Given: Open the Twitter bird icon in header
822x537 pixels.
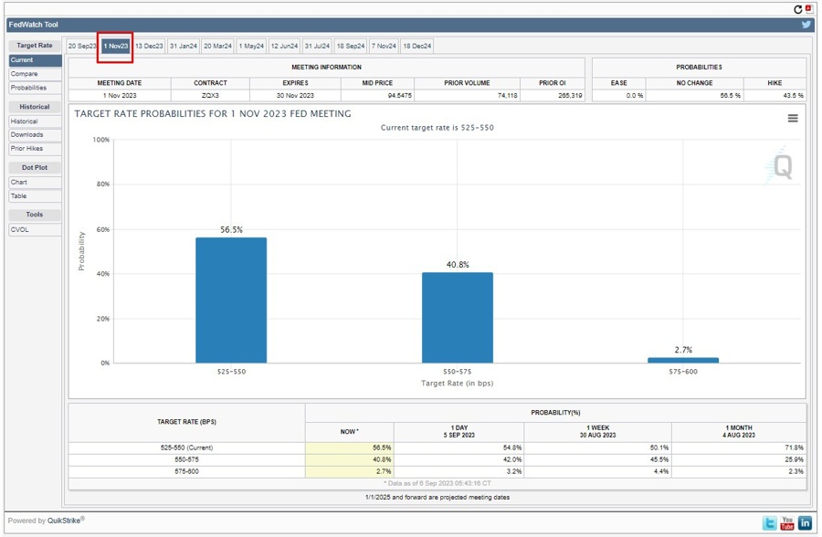Looking at the screenshot, I should click(806, 25).
